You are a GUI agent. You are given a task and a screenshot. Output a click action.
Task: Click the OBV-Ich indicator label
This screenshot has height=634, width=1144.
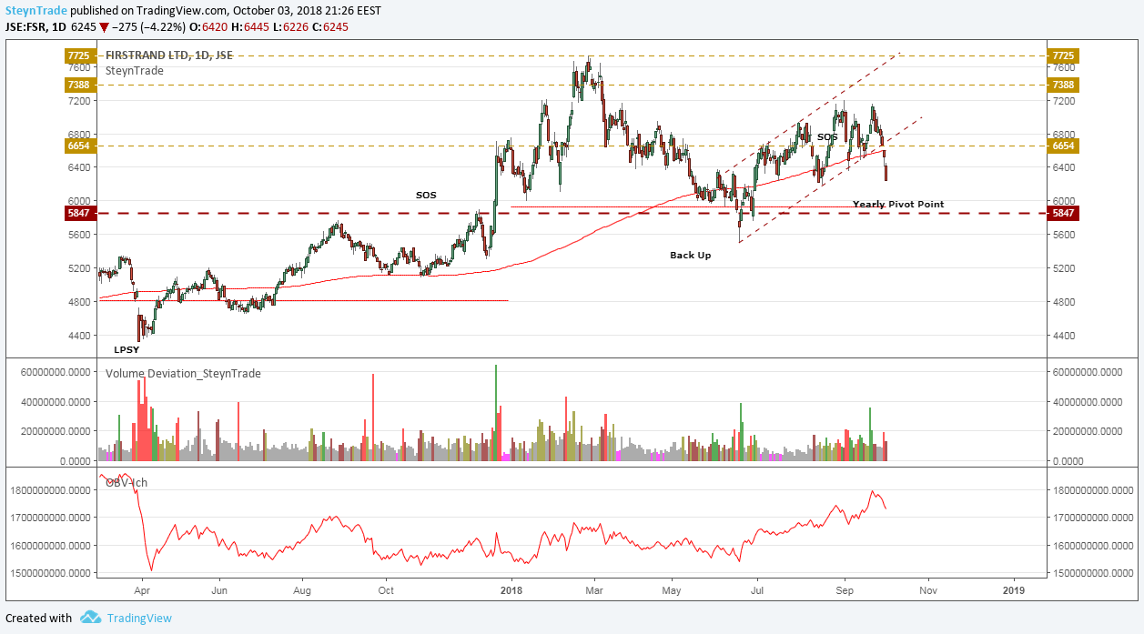(x=127, y=482)
